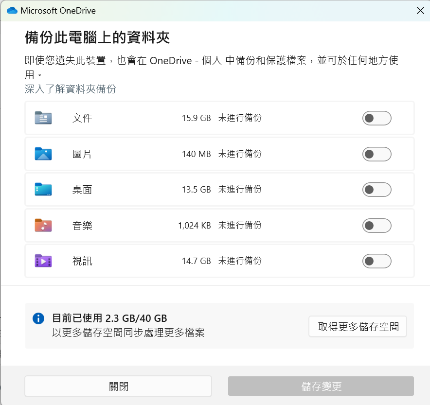Enable backup toggle for 文件
This screenshot has width=430, height=405.
tap(377, 118)
